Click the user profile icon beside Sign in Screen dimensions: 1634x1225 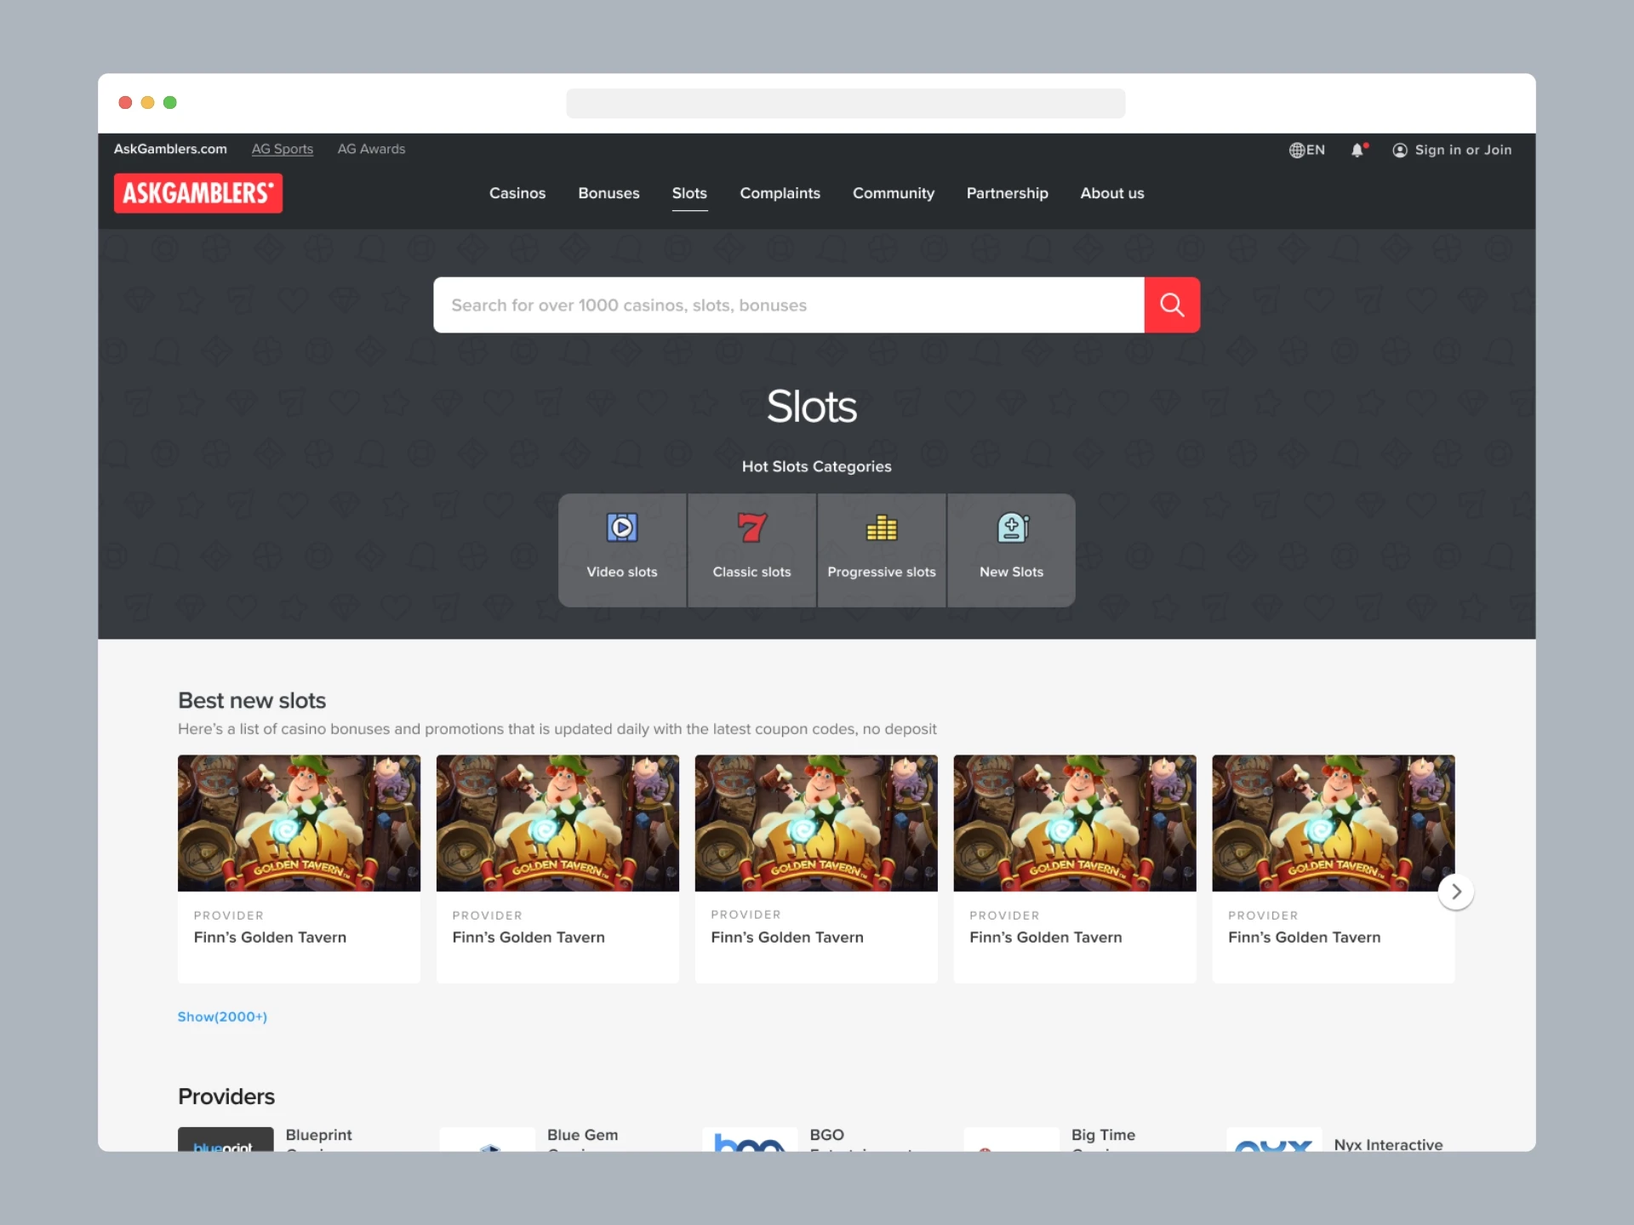tap(1399, 151)
